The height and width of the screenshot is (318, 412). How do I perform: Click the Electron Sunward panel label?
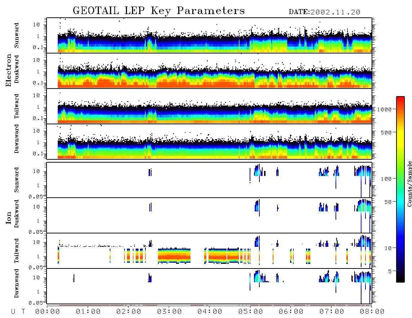[x=16, y=35]
